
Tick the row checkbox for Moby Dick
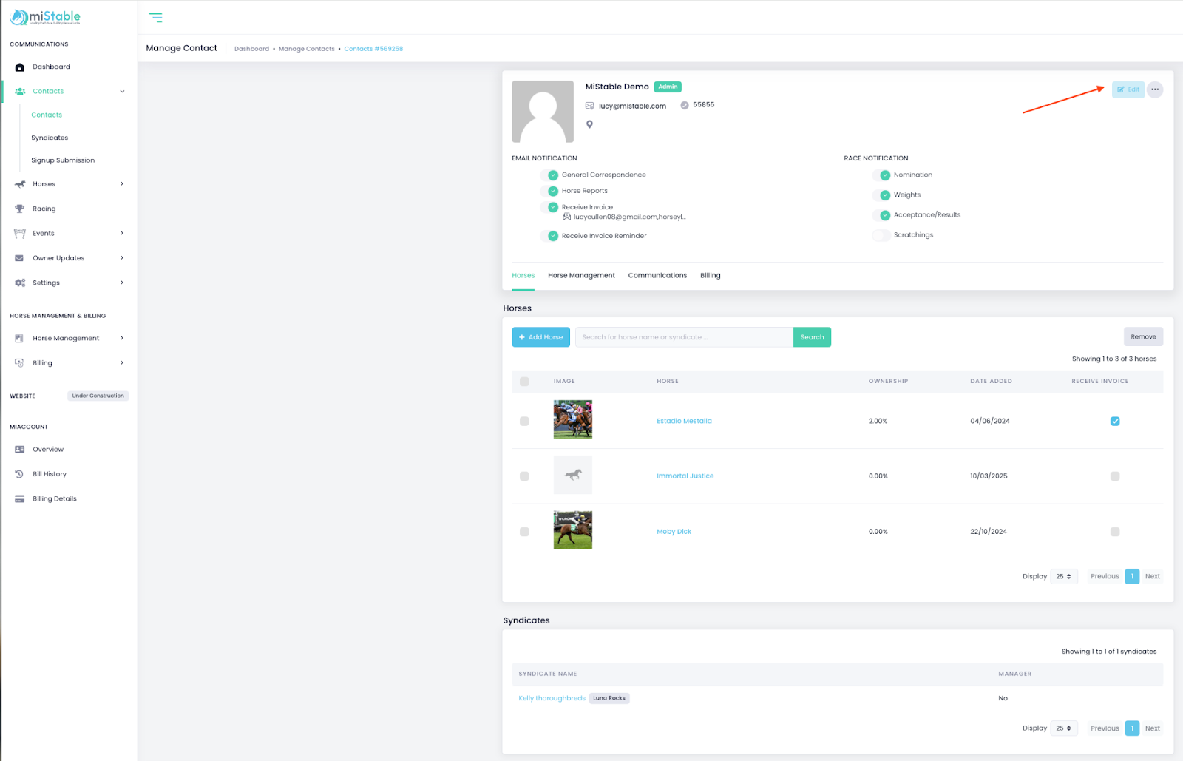524,532
